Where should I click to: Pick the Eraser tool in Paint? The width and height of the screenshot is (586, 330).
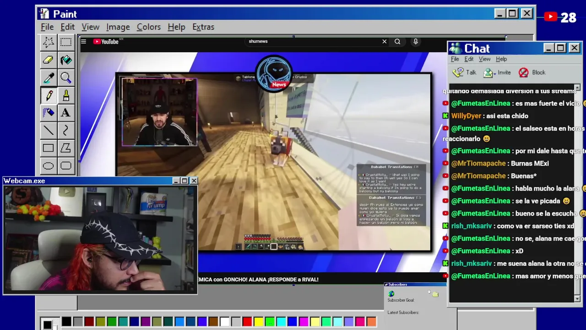pyautogui.click(x=48, y=60)
